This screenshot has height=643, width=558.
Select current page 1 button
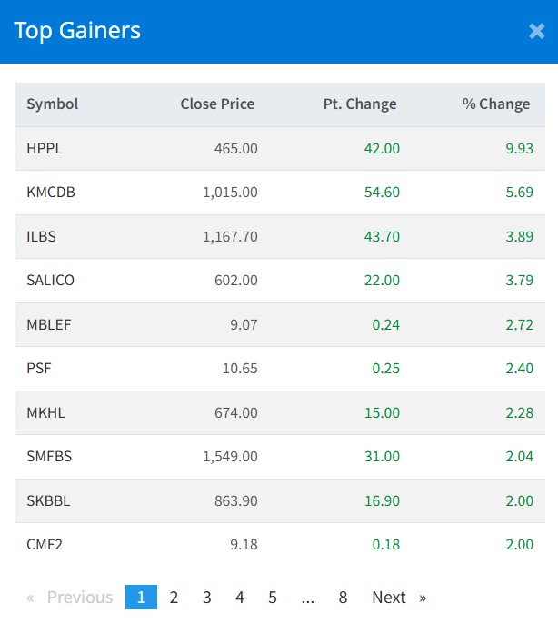click(x=141, y=598)
